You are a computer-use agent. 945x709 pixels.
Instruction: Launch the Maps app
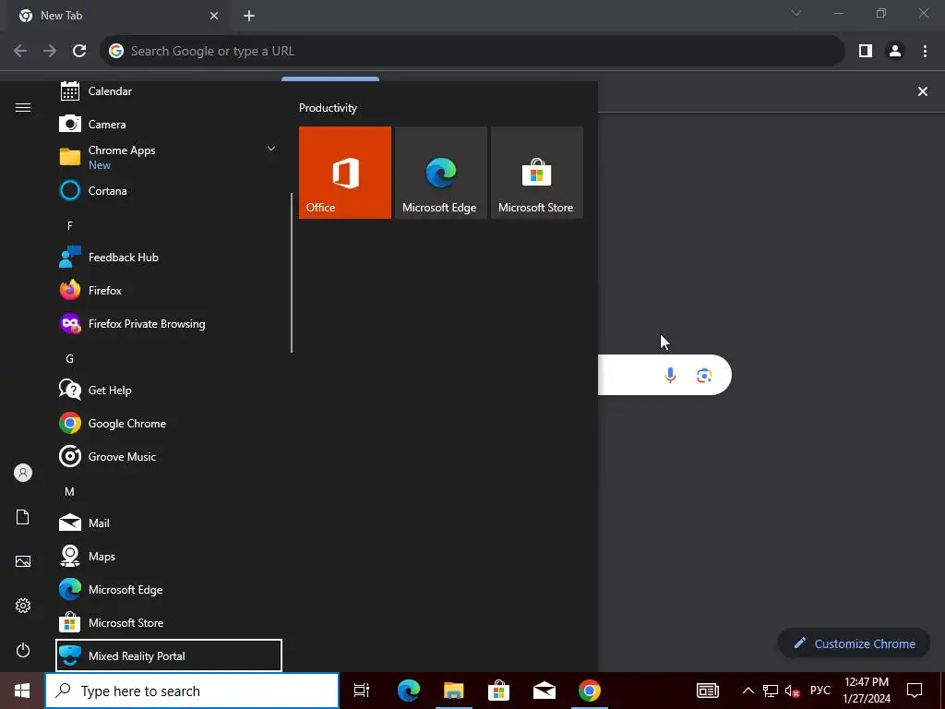coord(169,556)
